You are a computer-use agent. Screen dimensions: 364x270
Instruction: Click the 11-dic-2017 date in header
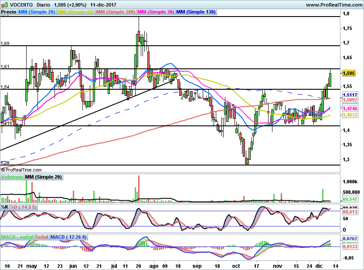tap(103, 5)
